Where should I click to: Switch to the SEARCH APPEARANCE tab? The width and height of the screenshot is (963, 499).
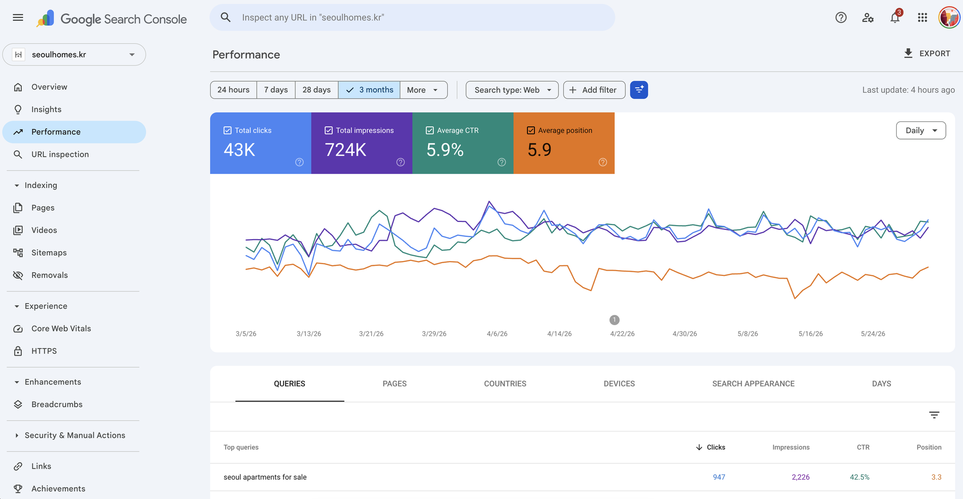point(753,384)
